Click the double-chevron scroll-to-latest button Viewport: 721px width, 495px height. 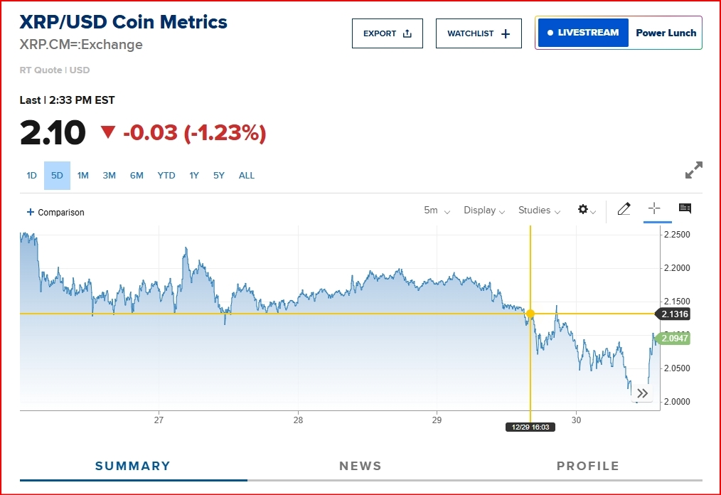click(642, 393)
